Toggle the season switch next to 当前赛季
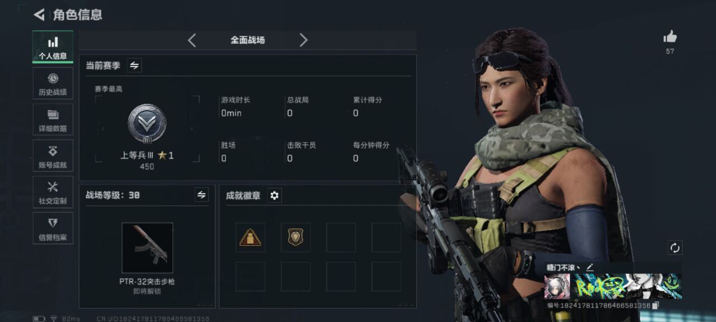Viewport: 716px width, 322px height. (x=134, y=65)
